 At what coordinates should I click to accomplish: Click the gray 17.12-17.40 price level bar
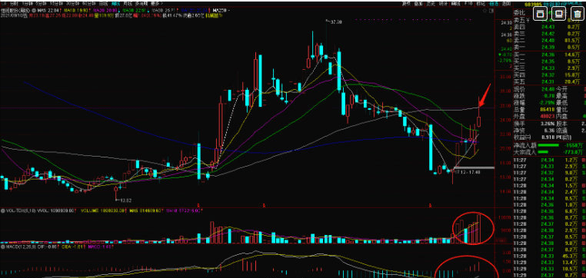[474, 168]
